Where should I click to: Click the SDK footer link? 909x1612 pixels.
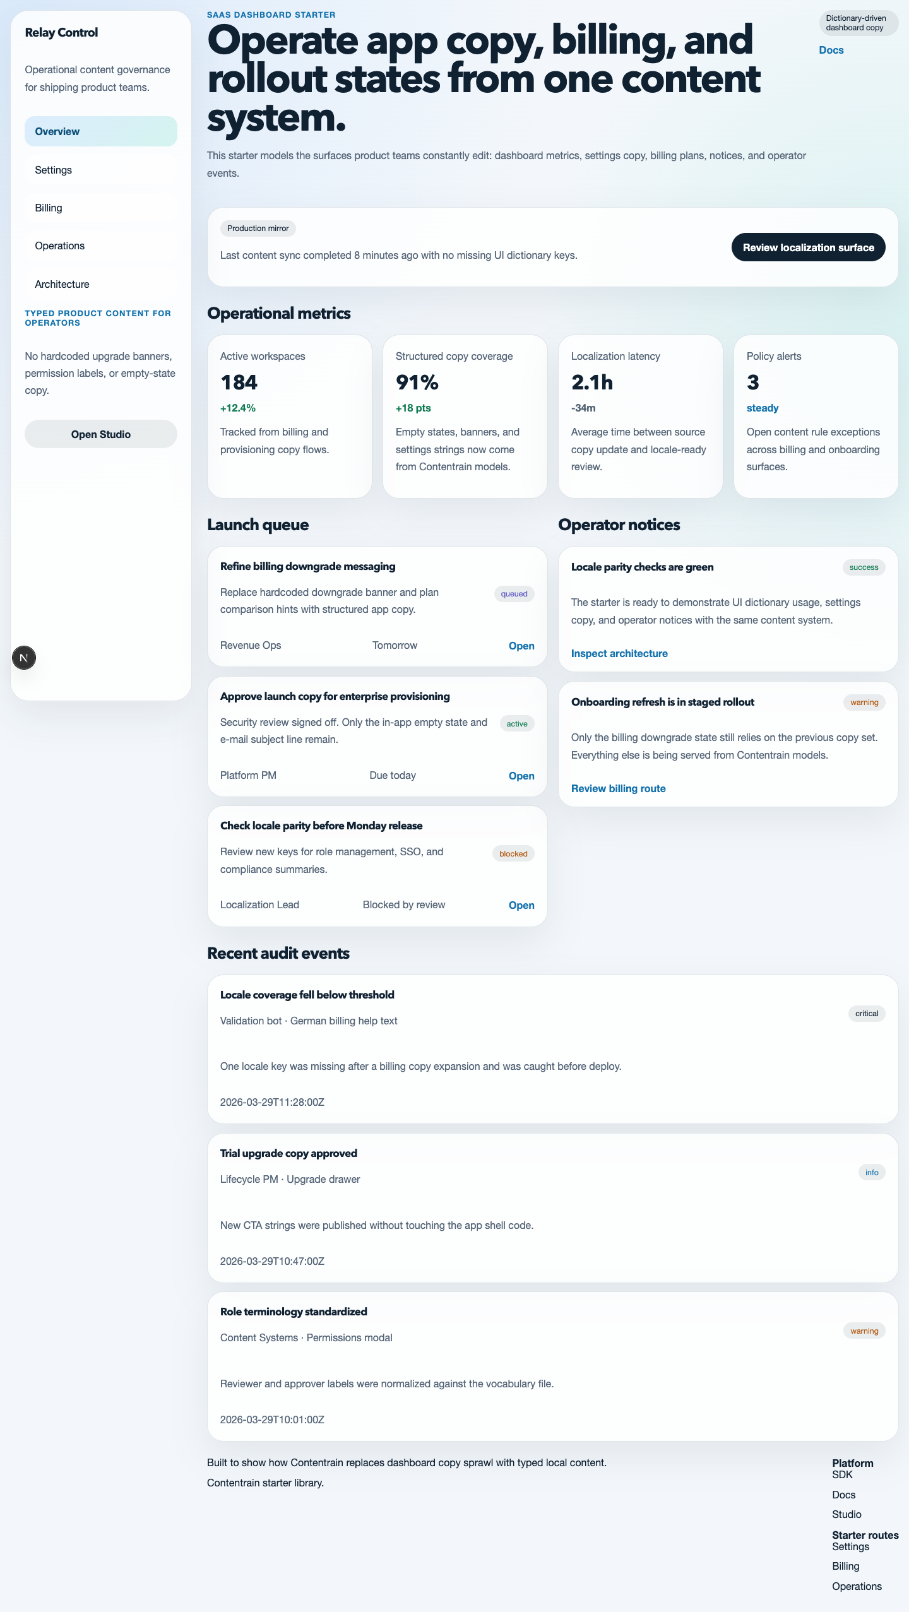[842, 1474]
